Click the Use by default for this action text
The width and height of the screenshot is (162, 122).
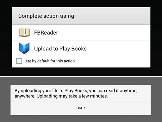tap(49, 61)
